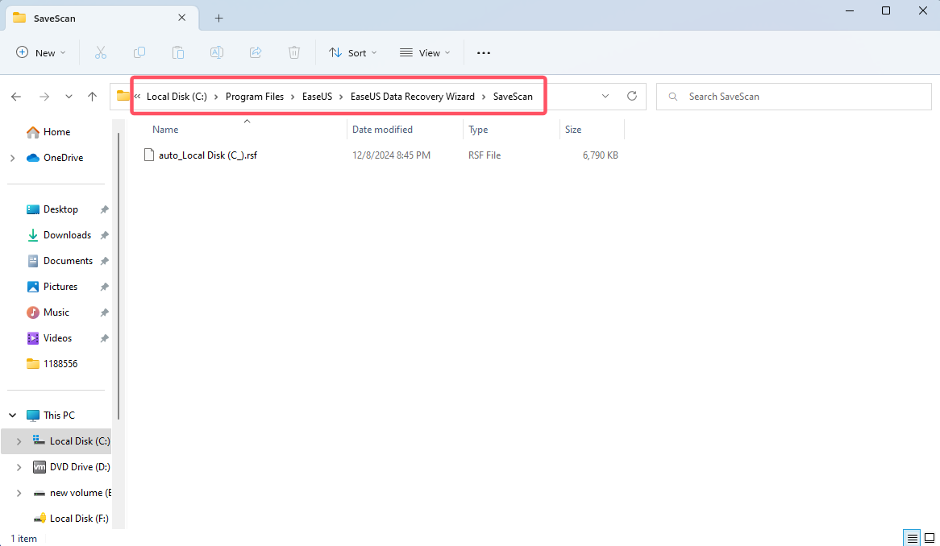This screenshot has height=546, width=940.
Task: Go back with the left arrow
Action: (16, 97)
